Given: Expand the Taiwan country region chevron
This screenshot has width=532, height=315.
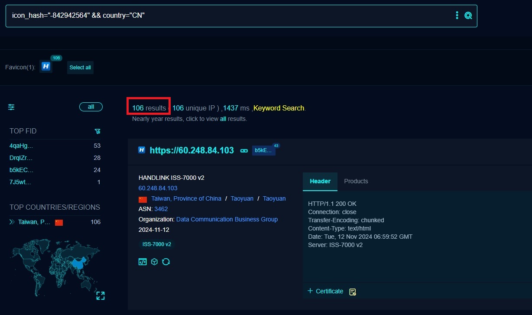Looking at the screenshot, I should point(12,222).
